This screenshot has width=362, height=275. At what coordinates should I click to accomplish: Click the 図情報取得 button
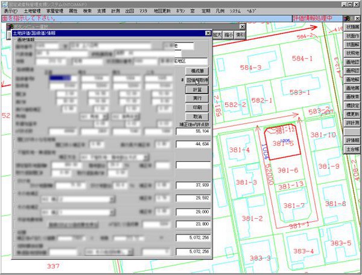coord(197,80)
